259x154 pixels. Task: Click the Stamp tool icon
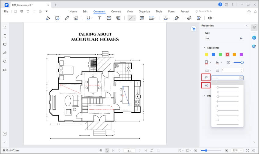coord(165,18)
